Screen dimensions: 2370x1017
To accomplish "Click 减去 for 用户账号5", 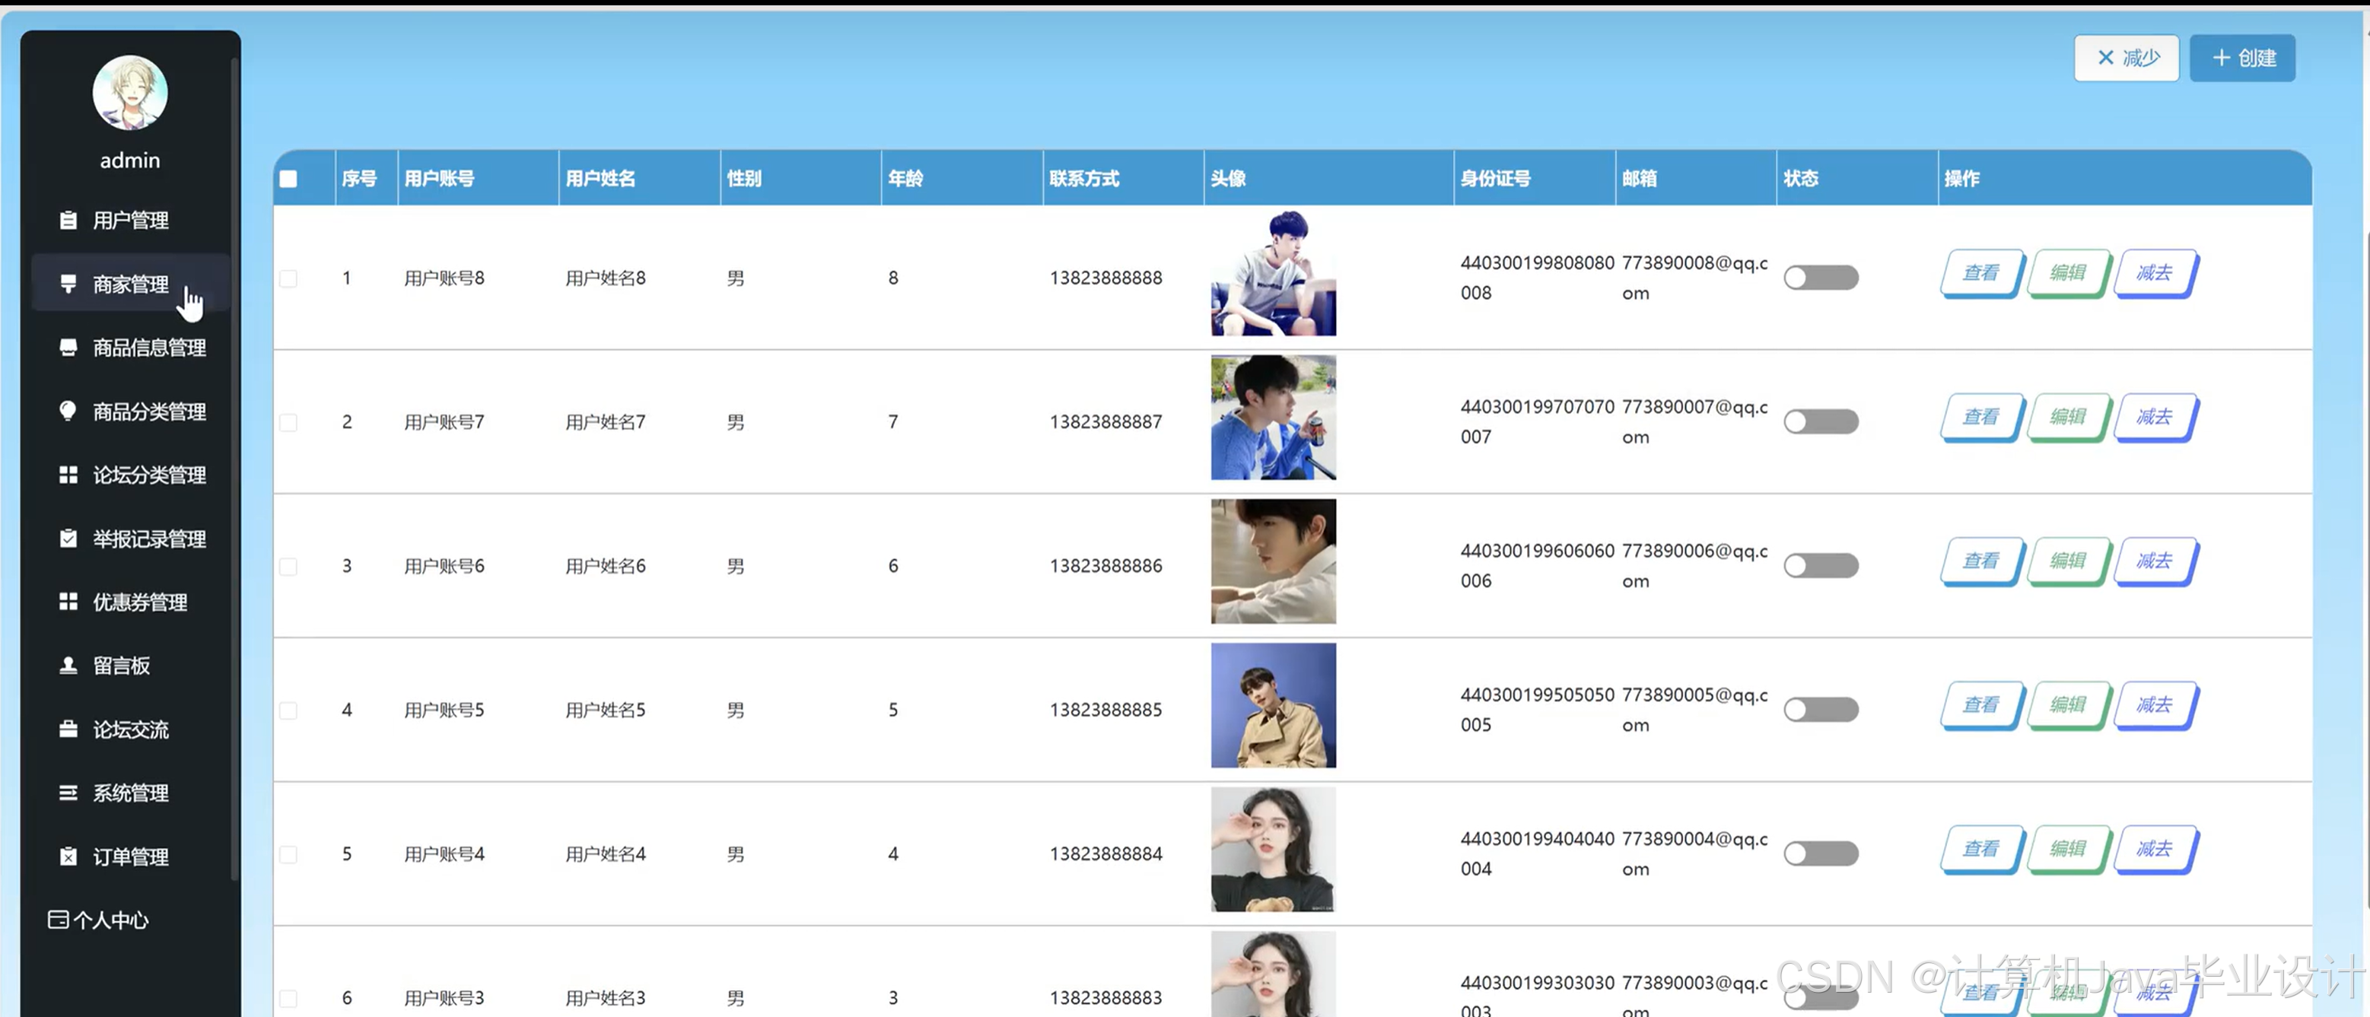I will pyautogui.click(x=2155, y=705).
